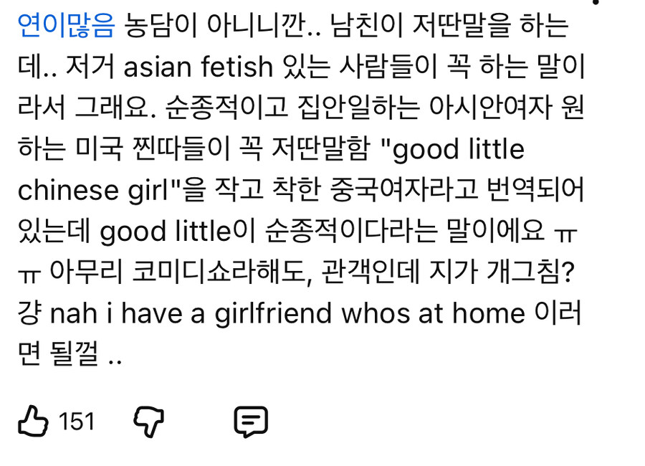Screen dimensions: 645x466
Task: Click the 151 like counter
Action: click(x=75, y=423)
